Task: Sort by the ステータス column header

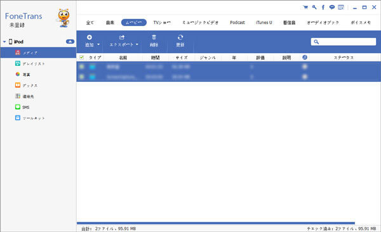Action: 344,58
